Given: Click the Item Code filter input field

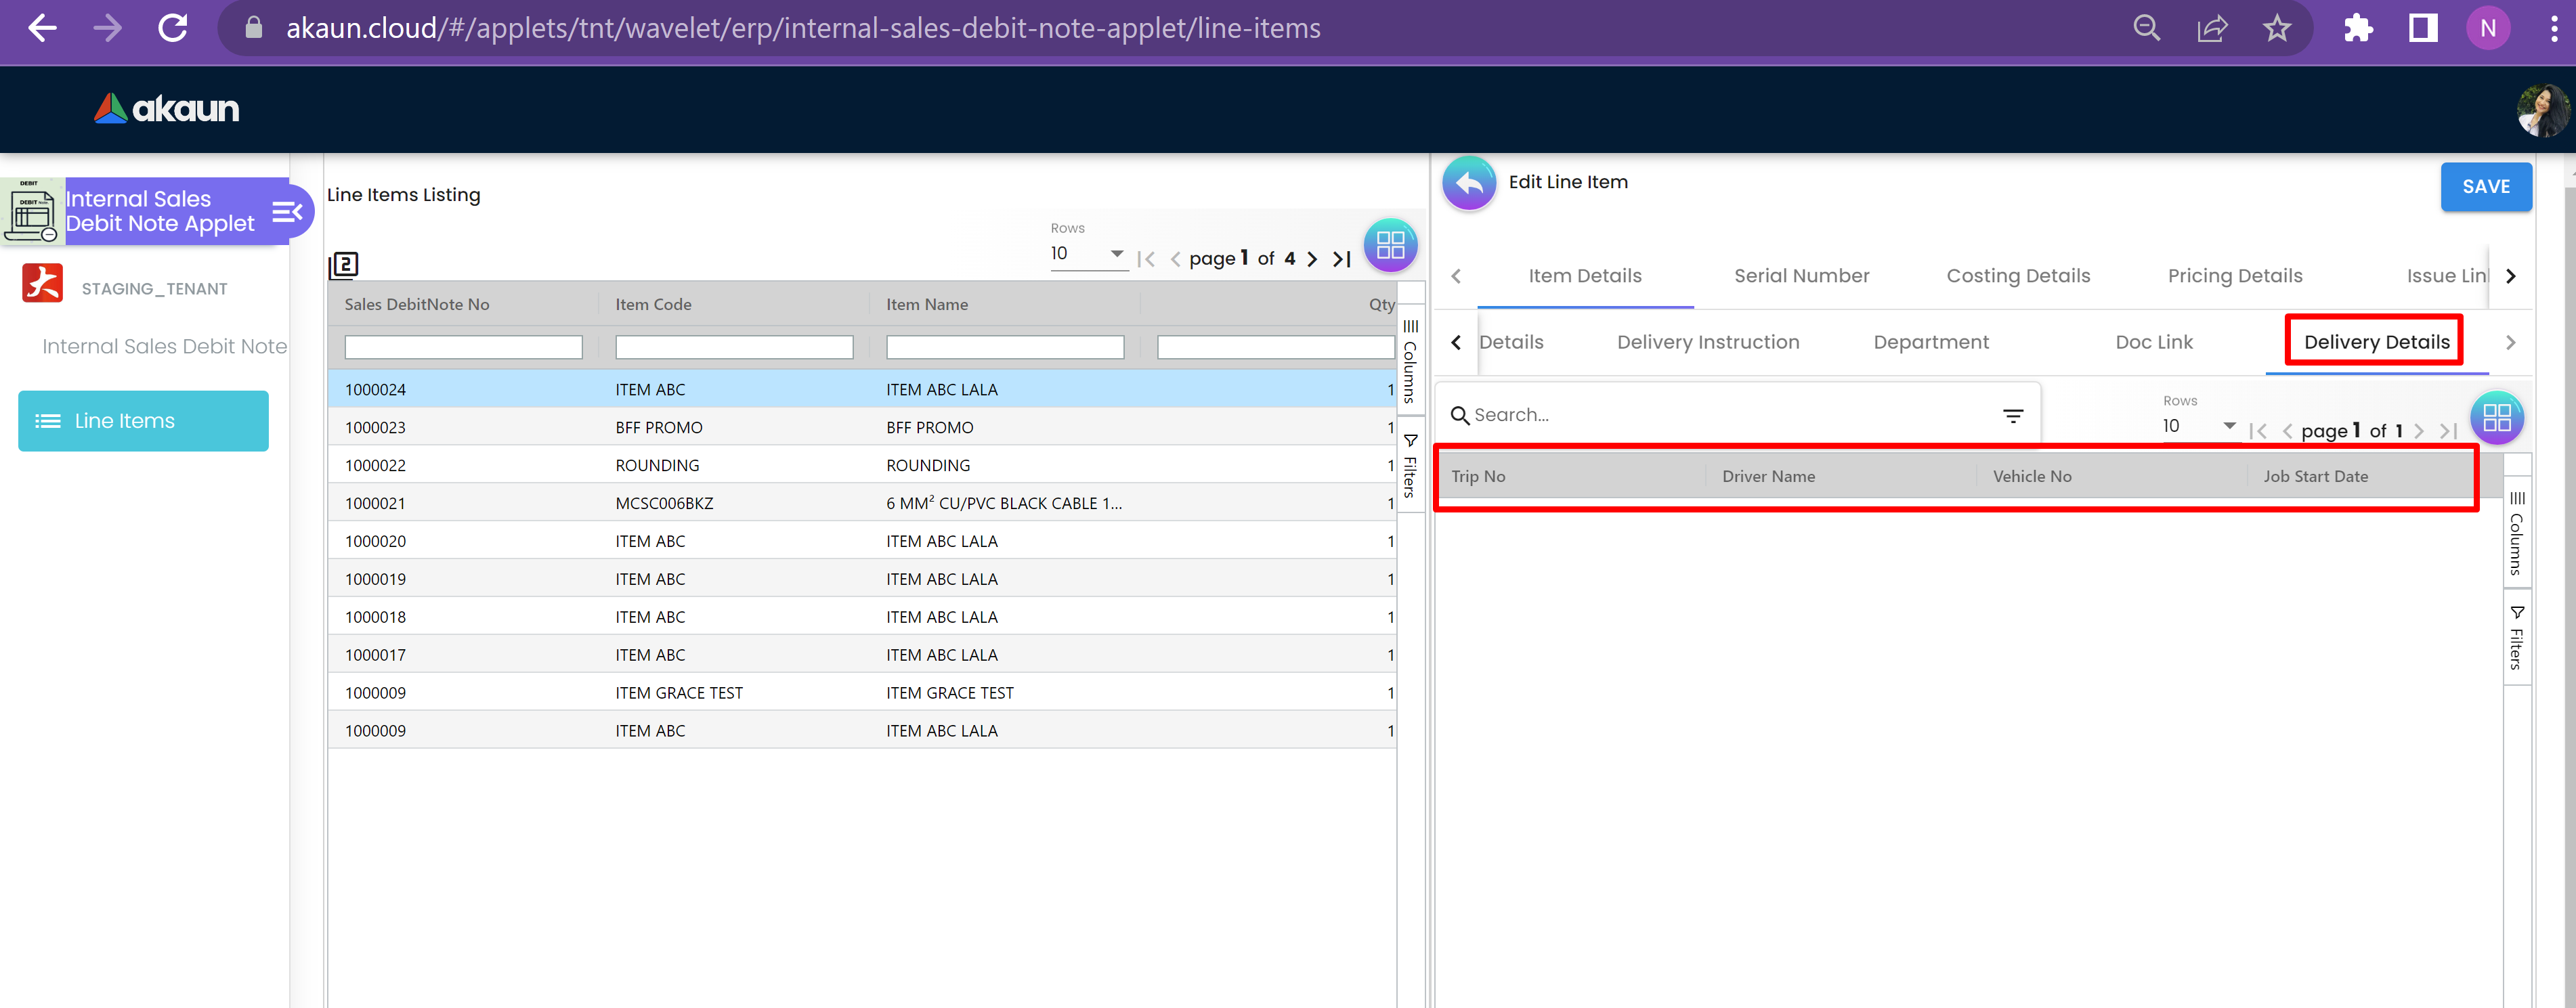Looking at the screenshot, I should point(733,347).
